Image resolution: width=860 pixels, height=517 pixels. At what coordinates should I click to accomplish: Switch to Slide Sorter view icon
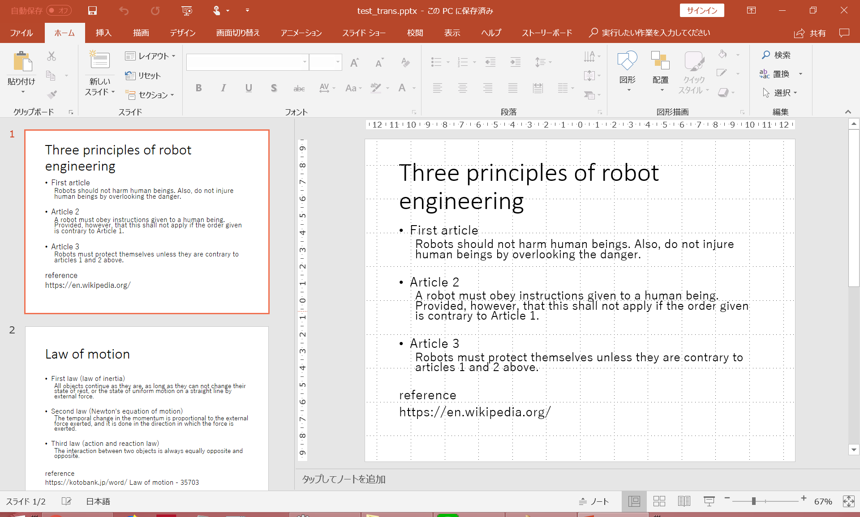point(659,501)
